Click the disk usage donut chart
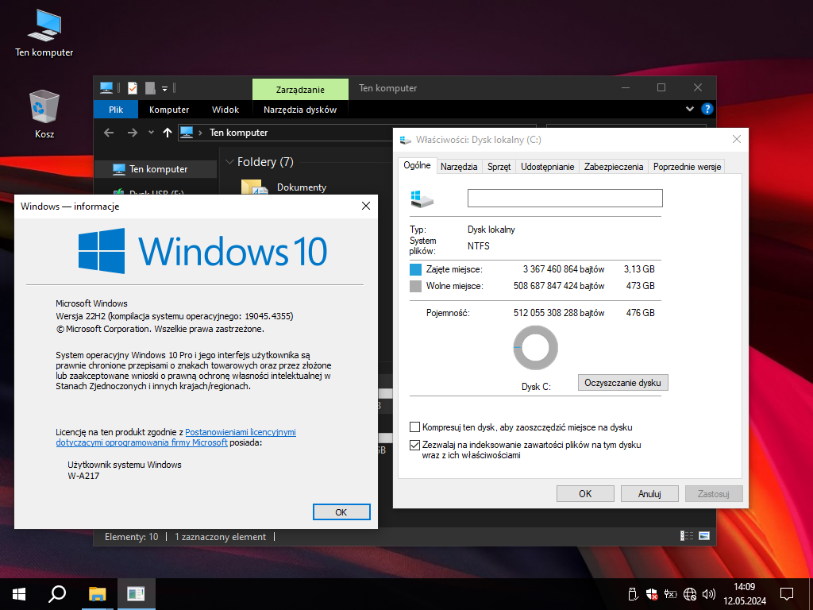 coord(535,348)
